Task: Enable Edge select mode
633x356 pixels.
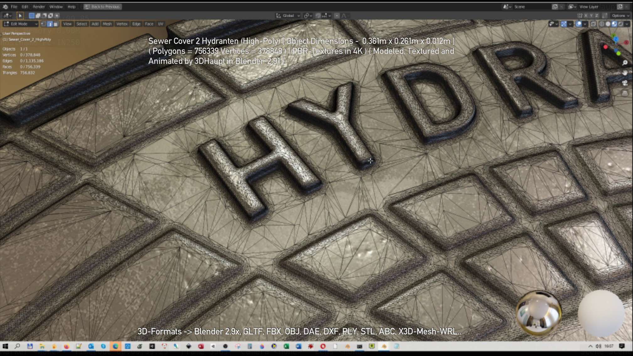Action: tap(50, 24)
